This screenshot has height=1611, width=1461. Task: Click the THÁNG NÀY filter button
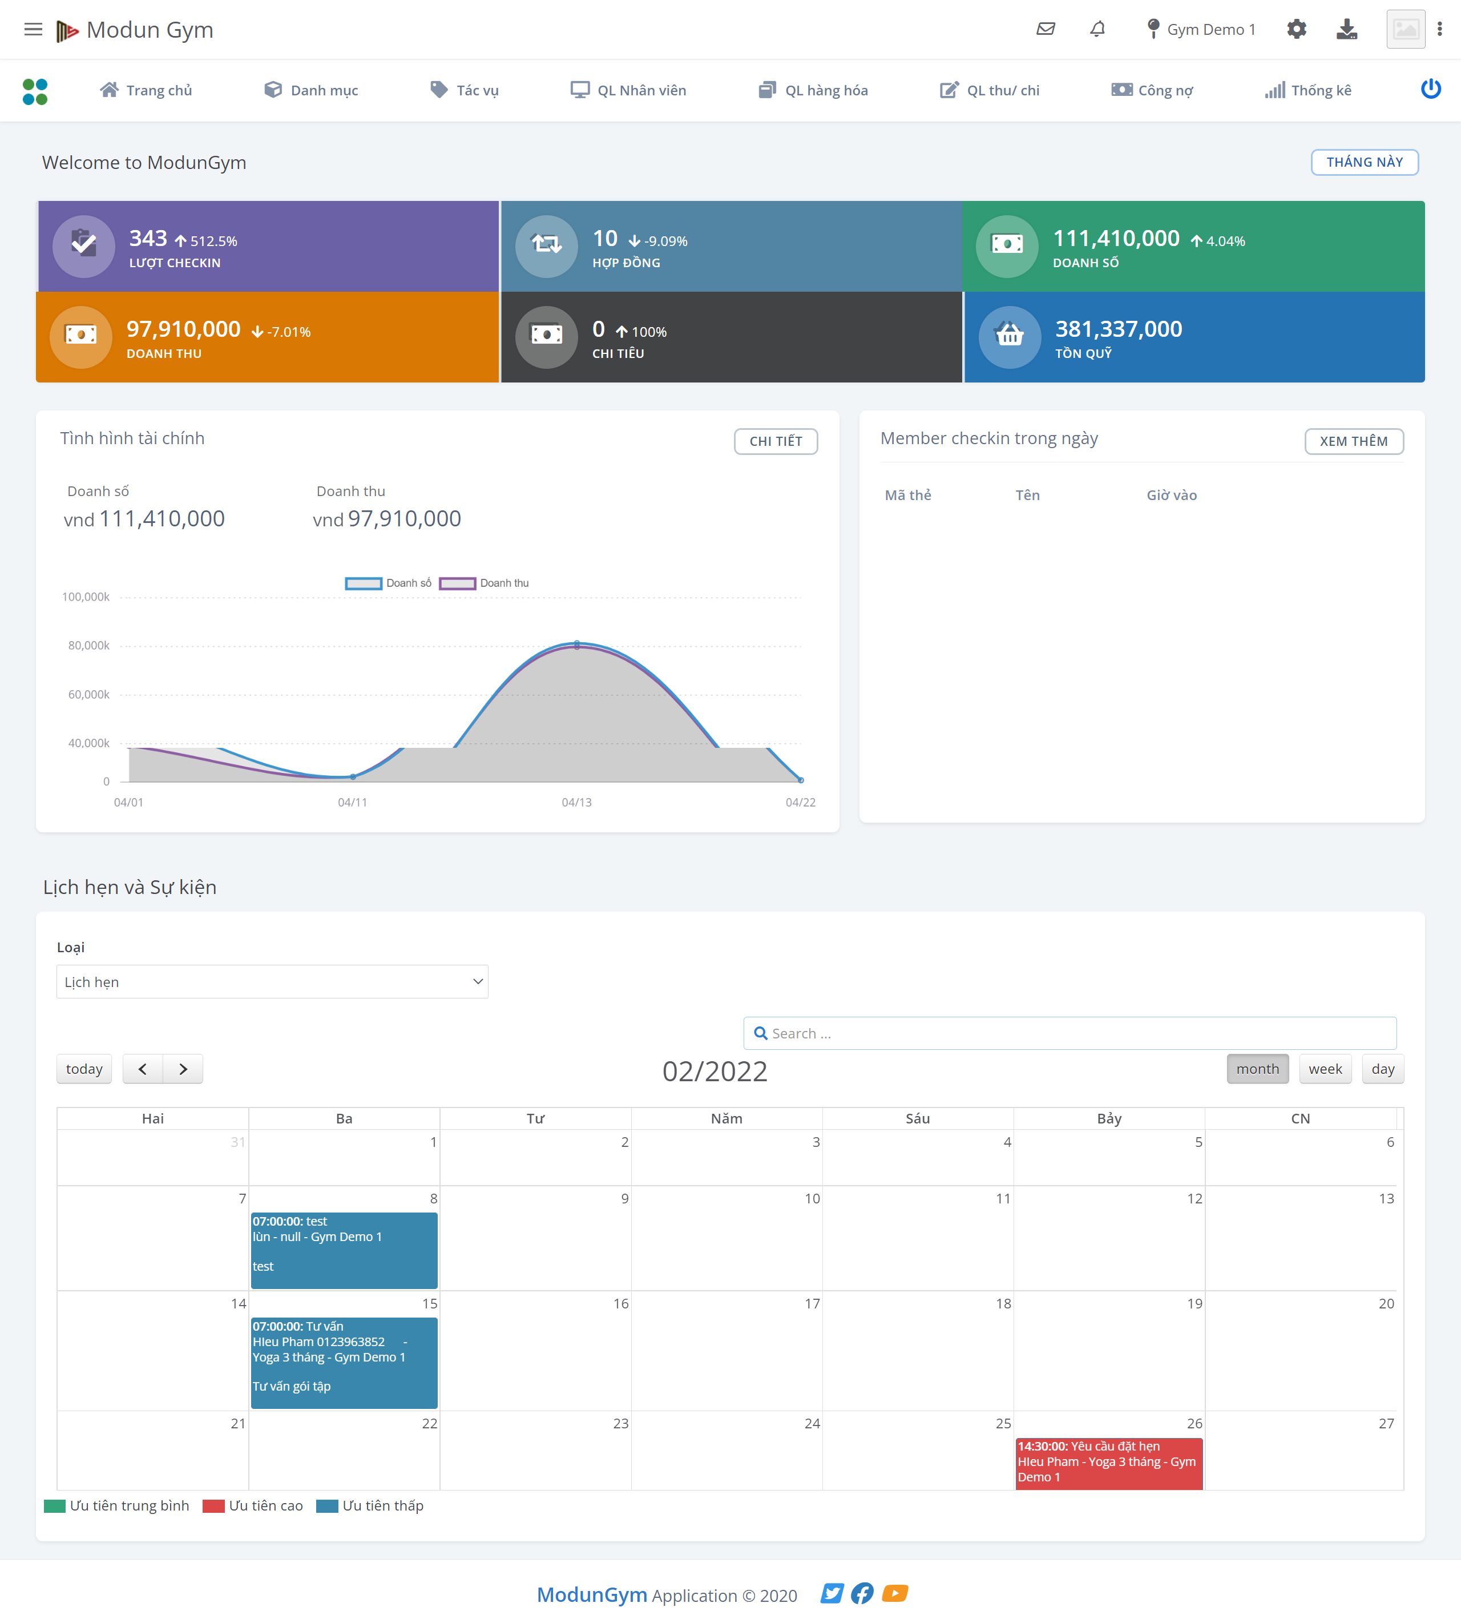tap(1365, 162)
